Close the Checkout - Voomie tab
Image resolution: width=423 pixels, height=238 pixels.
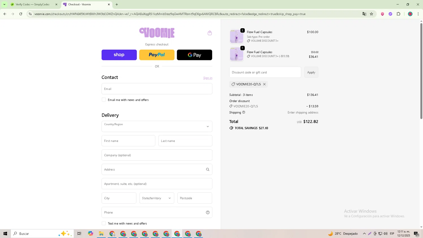pos(109,5)
